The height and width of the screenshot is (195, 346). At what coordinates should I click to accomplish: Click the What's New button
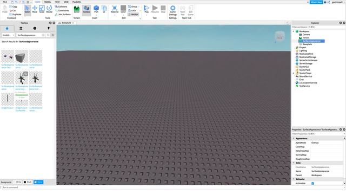(316, 2)
